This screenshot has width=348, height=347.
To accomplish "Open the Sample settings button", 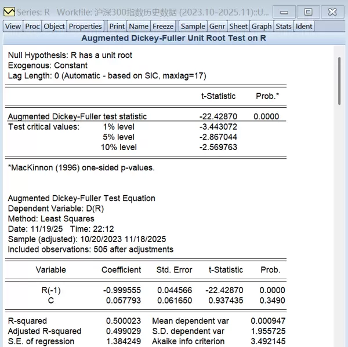I will pos(193,26).
